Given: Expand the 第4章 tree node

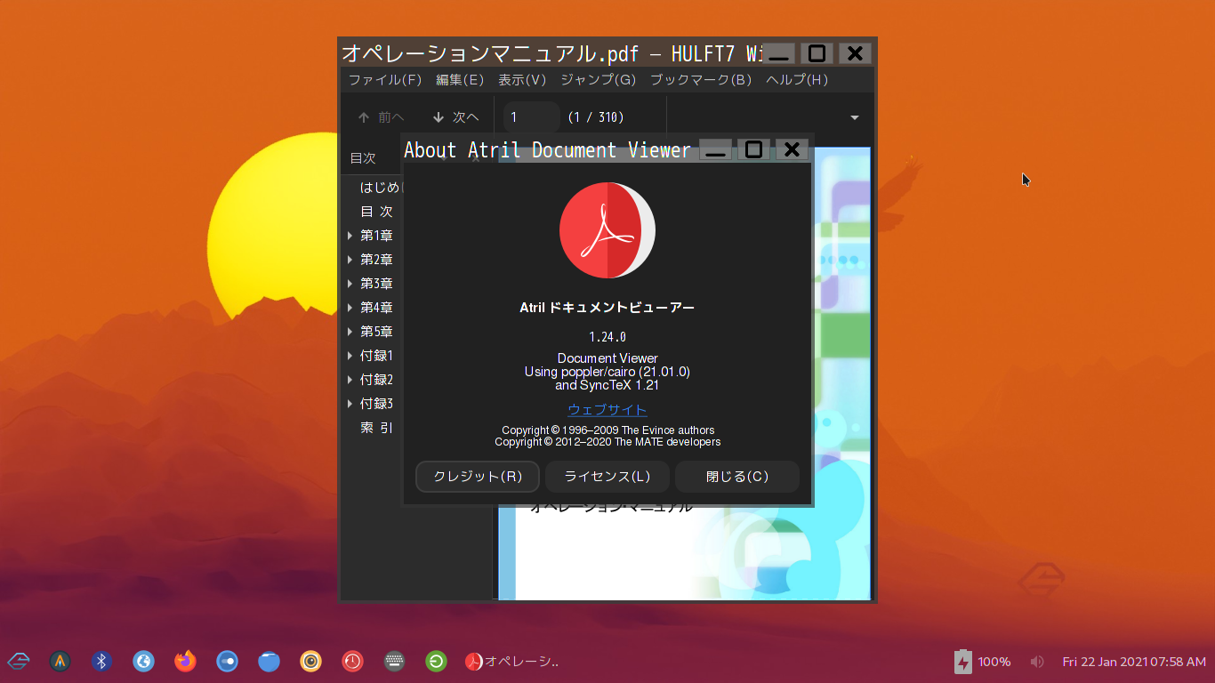Looking at the screenshot, I should pos(350,308).
